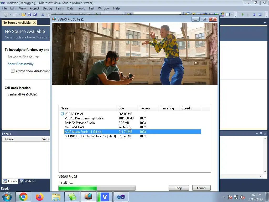Select SOUND FORGE Audio Studio 17 row
The width and height of the screenshot is (269, 202).
tap(133, 136)
